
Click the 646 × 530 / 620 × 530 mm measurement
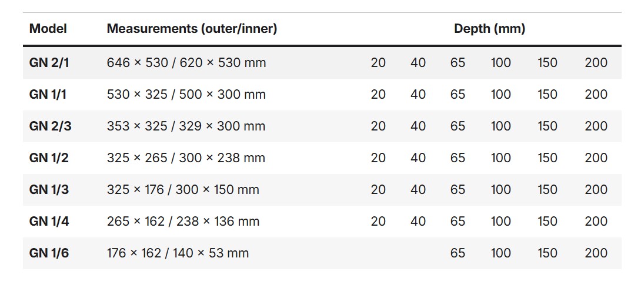coord(186,62)
